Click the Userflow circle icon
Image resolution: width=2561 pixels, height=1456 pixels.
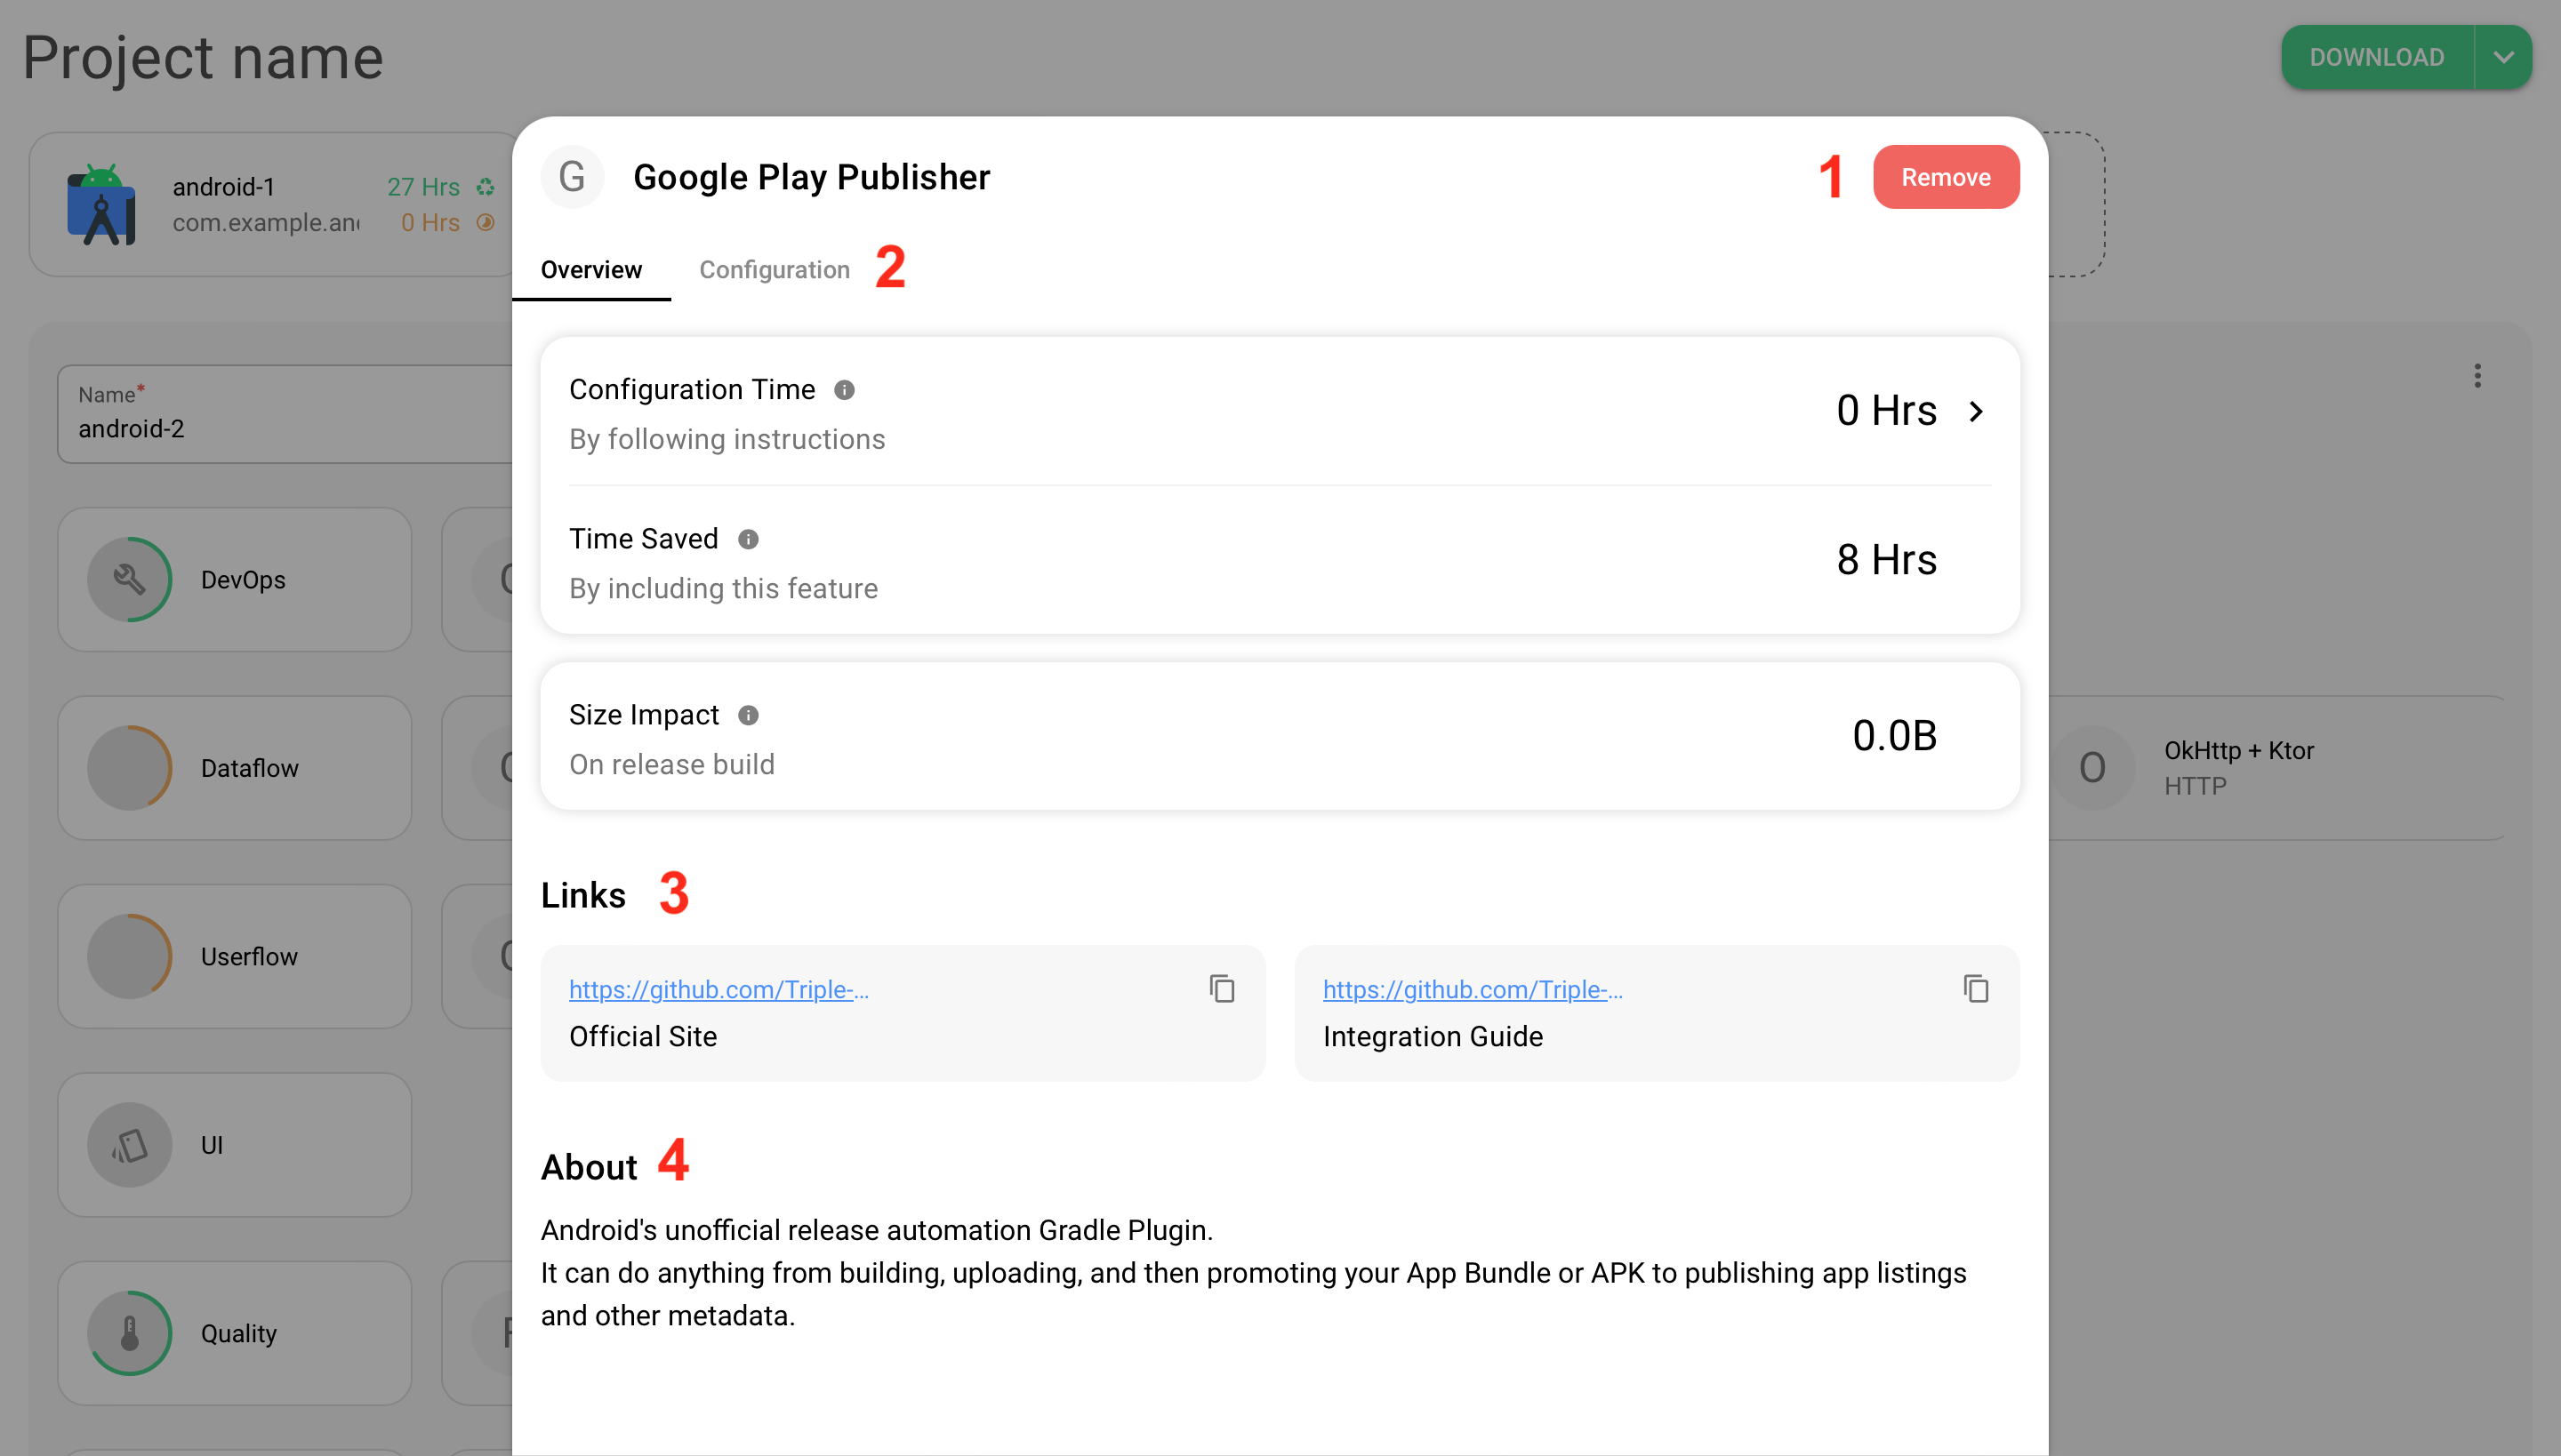tap(130, 956)
